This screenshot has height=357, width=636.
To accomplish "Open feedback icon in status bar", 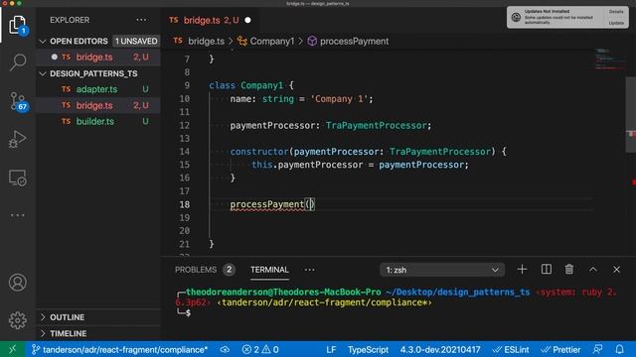I will [597, 349].
